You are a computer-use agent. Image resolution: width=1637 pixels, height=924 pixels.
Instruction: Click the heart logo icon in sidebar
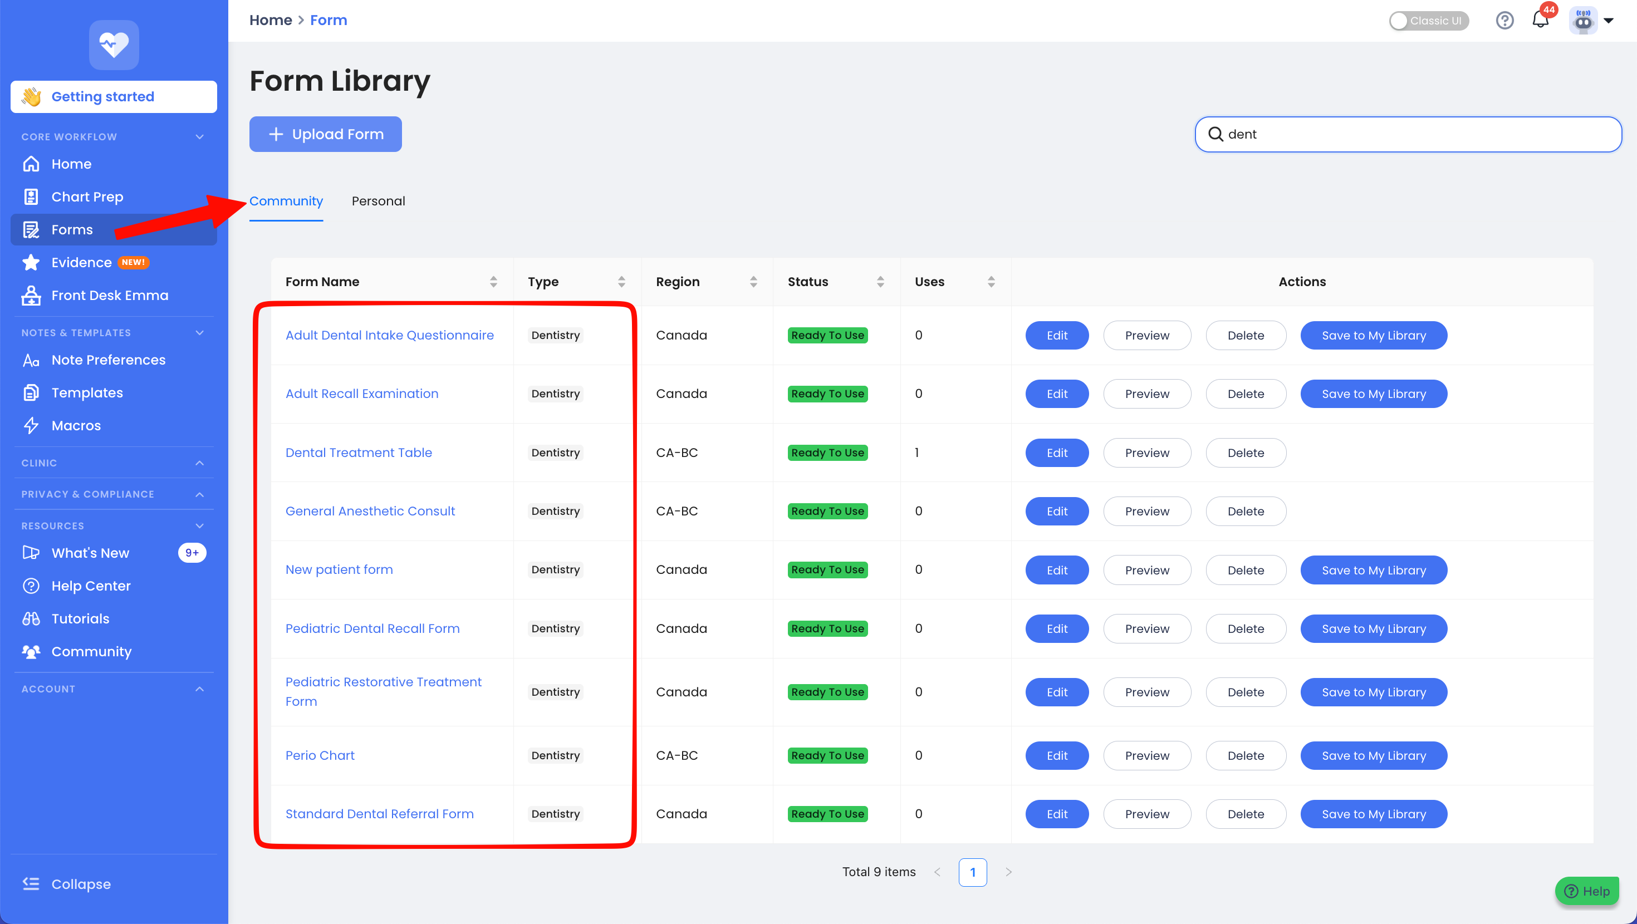114,45
